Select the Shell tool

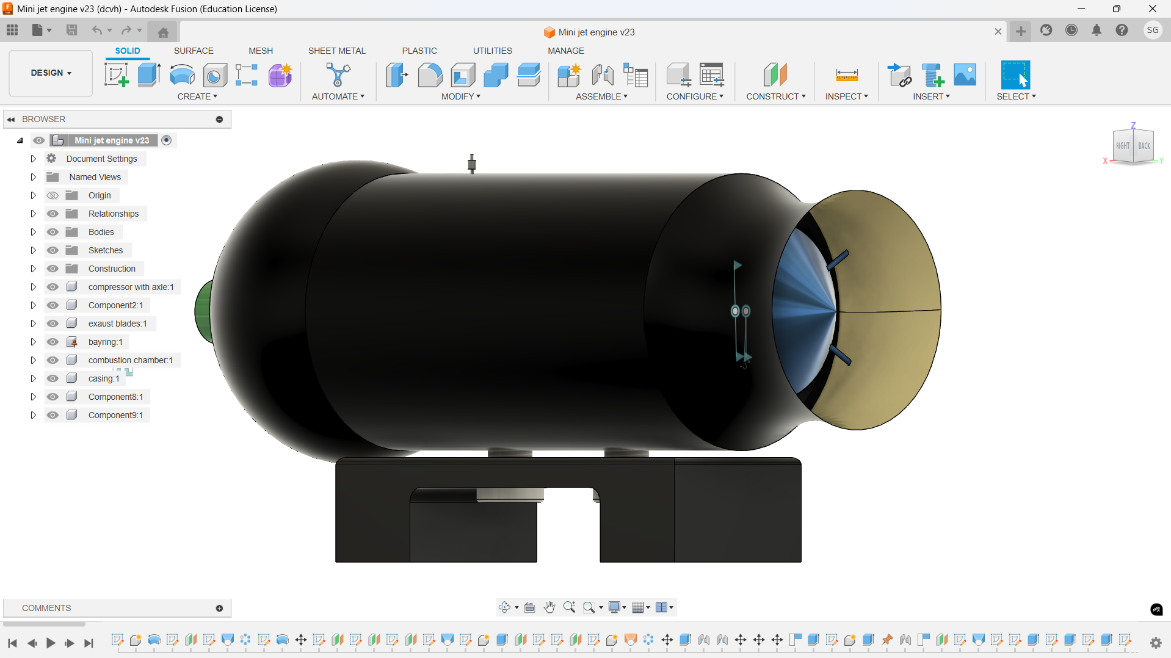463,75
